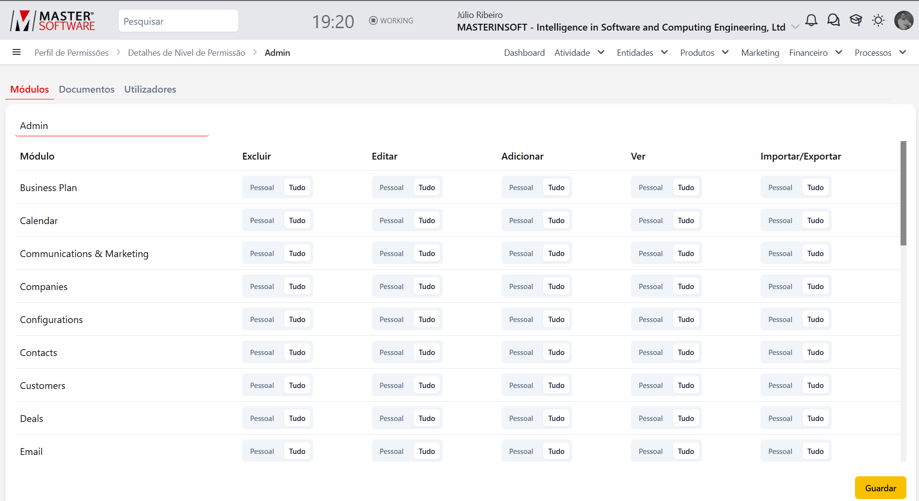Click the Guardar save button

point(880,488)
